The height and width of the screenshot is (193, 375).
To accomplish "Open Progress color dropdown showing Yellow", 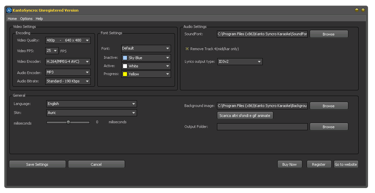I will (x=146, y=74).
